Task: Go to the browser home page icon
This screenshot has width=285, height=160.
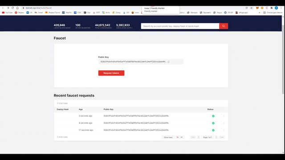Action: [x=17, y=8]
